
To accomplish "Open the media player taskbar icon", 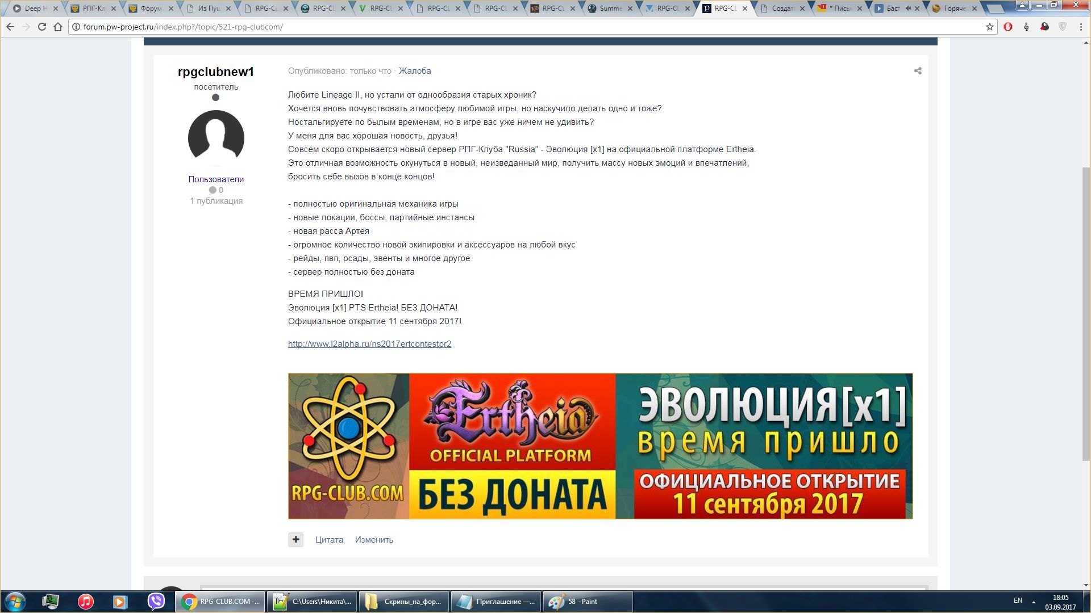I will click(120, 602).
